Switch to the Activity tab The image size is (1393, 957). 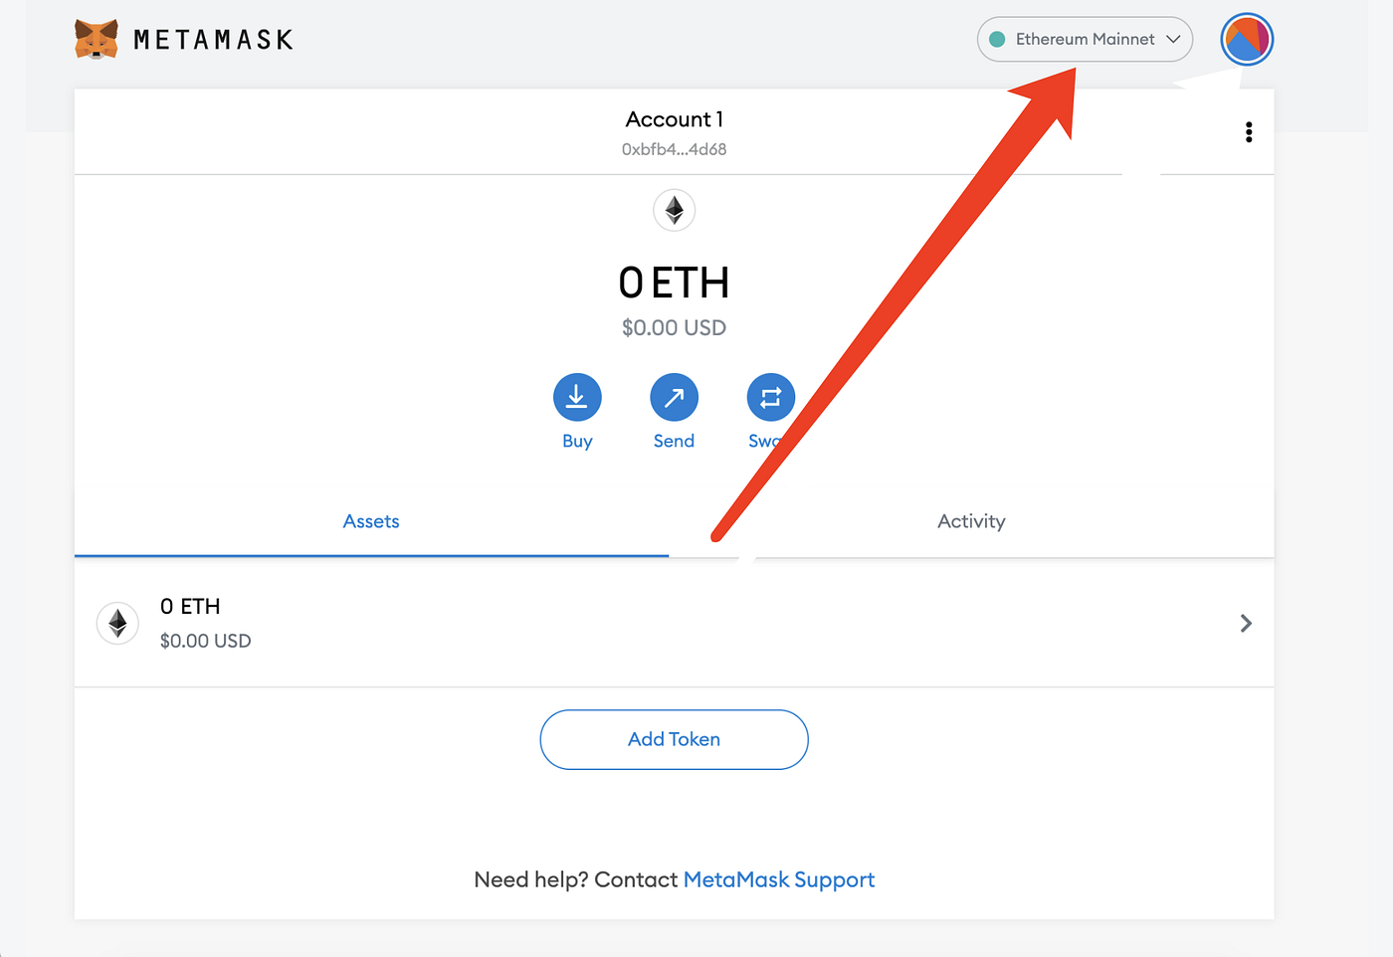tap(971, 521)
